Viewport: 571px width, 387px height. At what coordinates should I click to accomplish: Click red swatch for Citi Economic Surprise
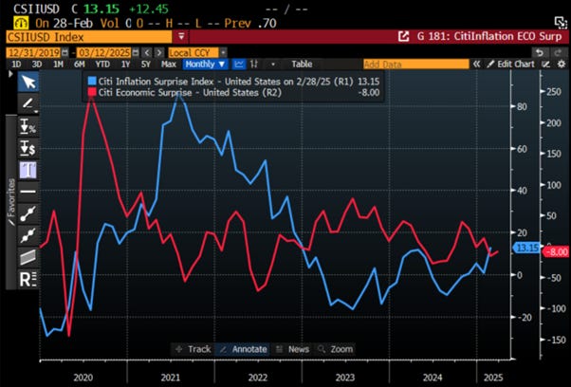click(92, 92)
